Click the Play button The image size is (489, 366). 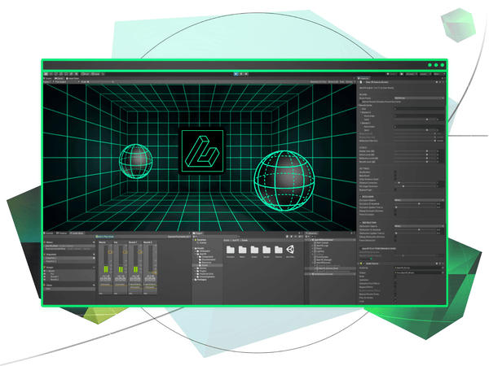click(236, 74)
